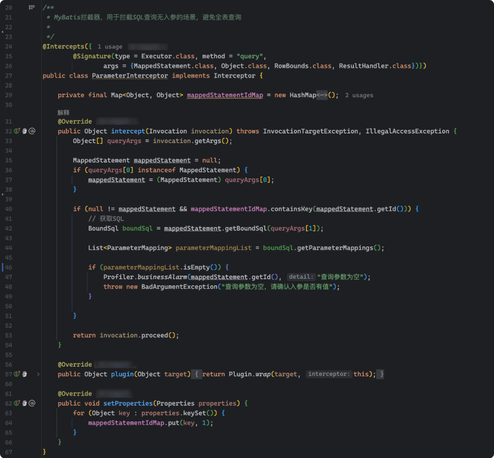Click ResultHandler.class on line 26
494x458 pixels.
pyautogui.click(x=375, y=66)
